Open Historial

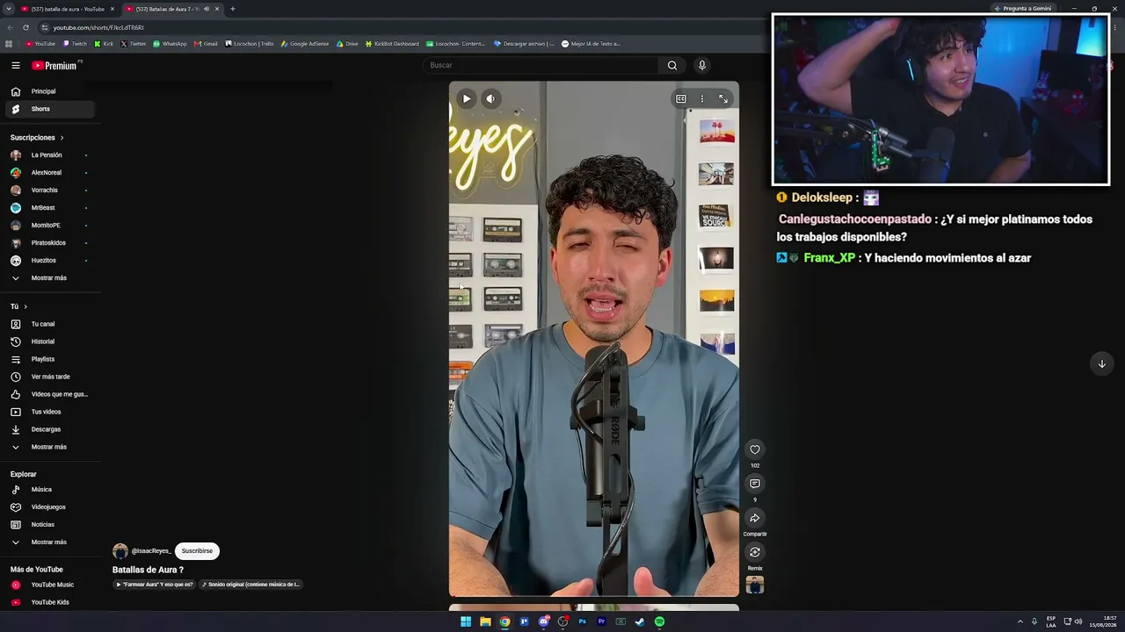tap(49, 341)
